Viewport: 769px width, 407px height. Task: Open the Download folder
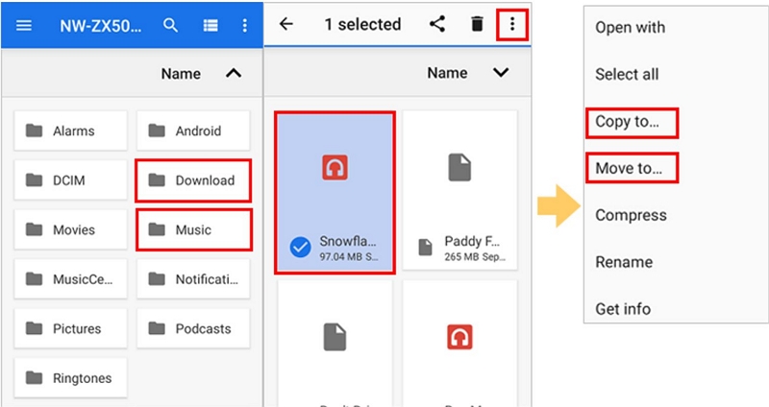tap(194, 180)
